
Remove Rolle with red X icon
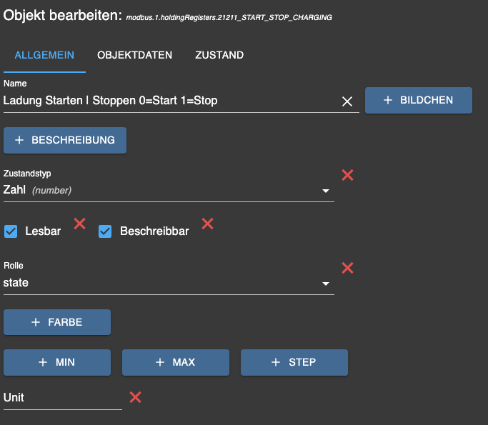347,268
